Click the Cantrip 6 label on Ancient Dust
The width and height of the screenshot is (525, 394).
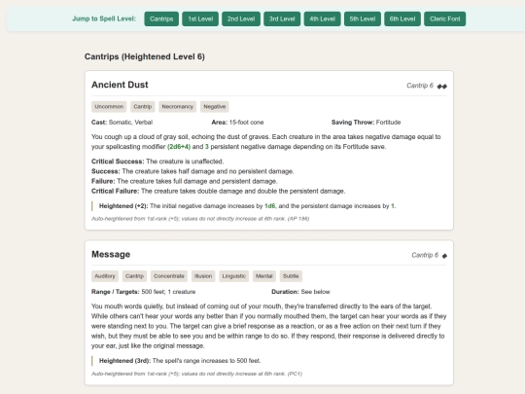[x=420, y=86]
